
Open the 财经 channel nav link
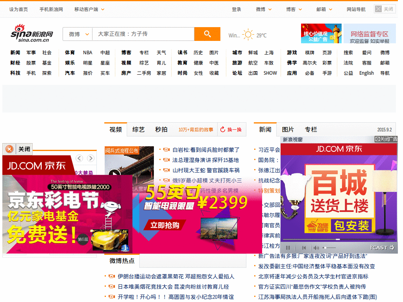pyautogui.click(x=15, y=63)
